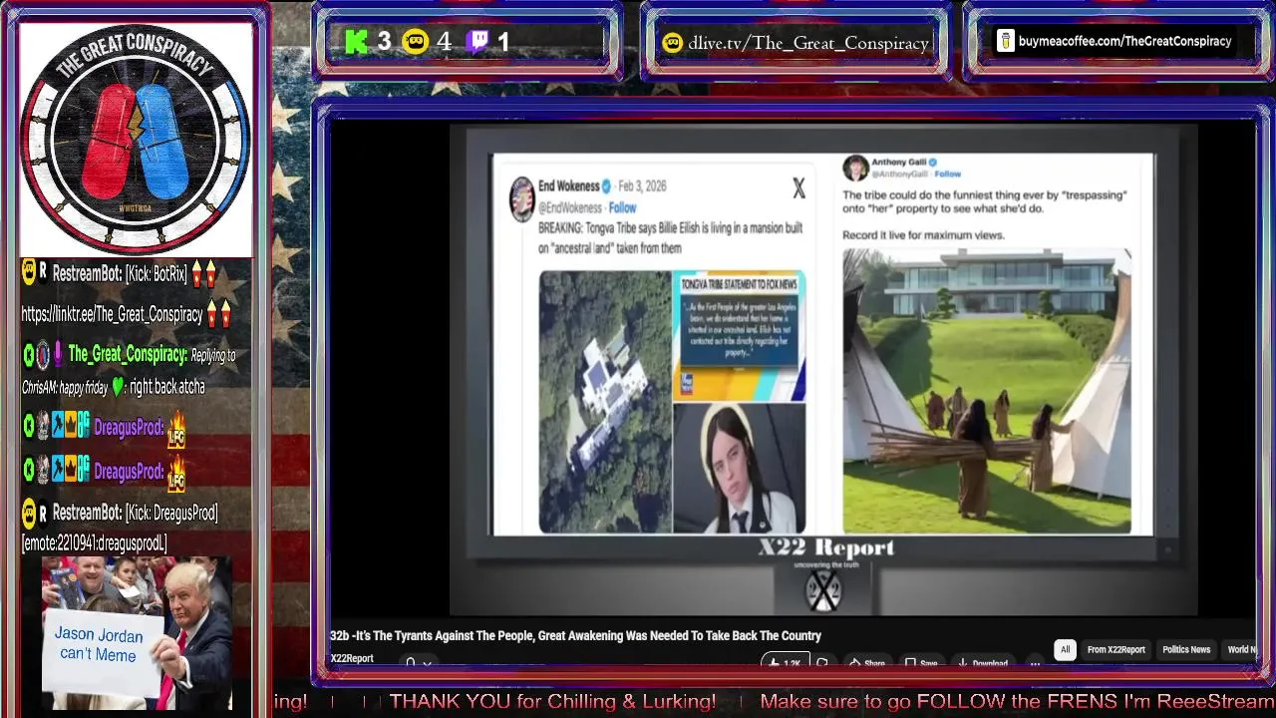The width and height of the screenshot is (1276, 718).
Task: Follow Anthony Galli account
Action: (947, 174)
